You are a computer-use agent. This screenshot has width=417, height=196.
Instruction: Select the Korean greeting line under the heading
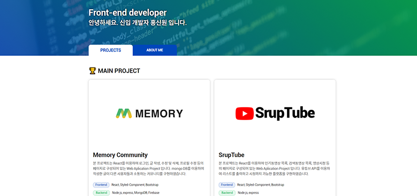coord(137,23)
